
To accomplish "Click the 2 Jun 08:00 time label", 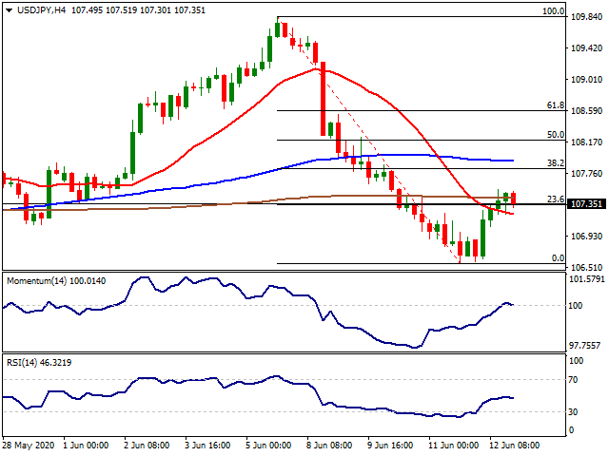I will coord(147,446).
